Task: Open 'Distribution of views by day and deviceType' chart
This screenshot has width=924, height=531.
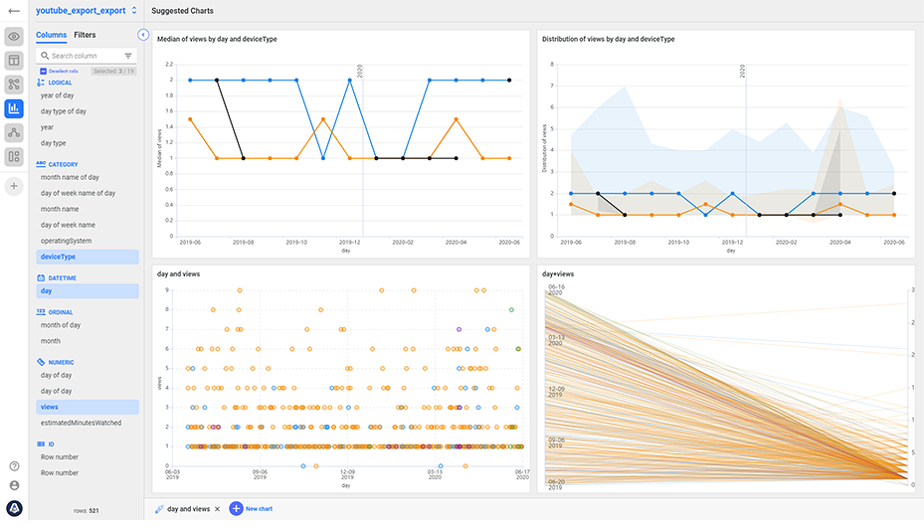Action: click(x=726, y=144)
